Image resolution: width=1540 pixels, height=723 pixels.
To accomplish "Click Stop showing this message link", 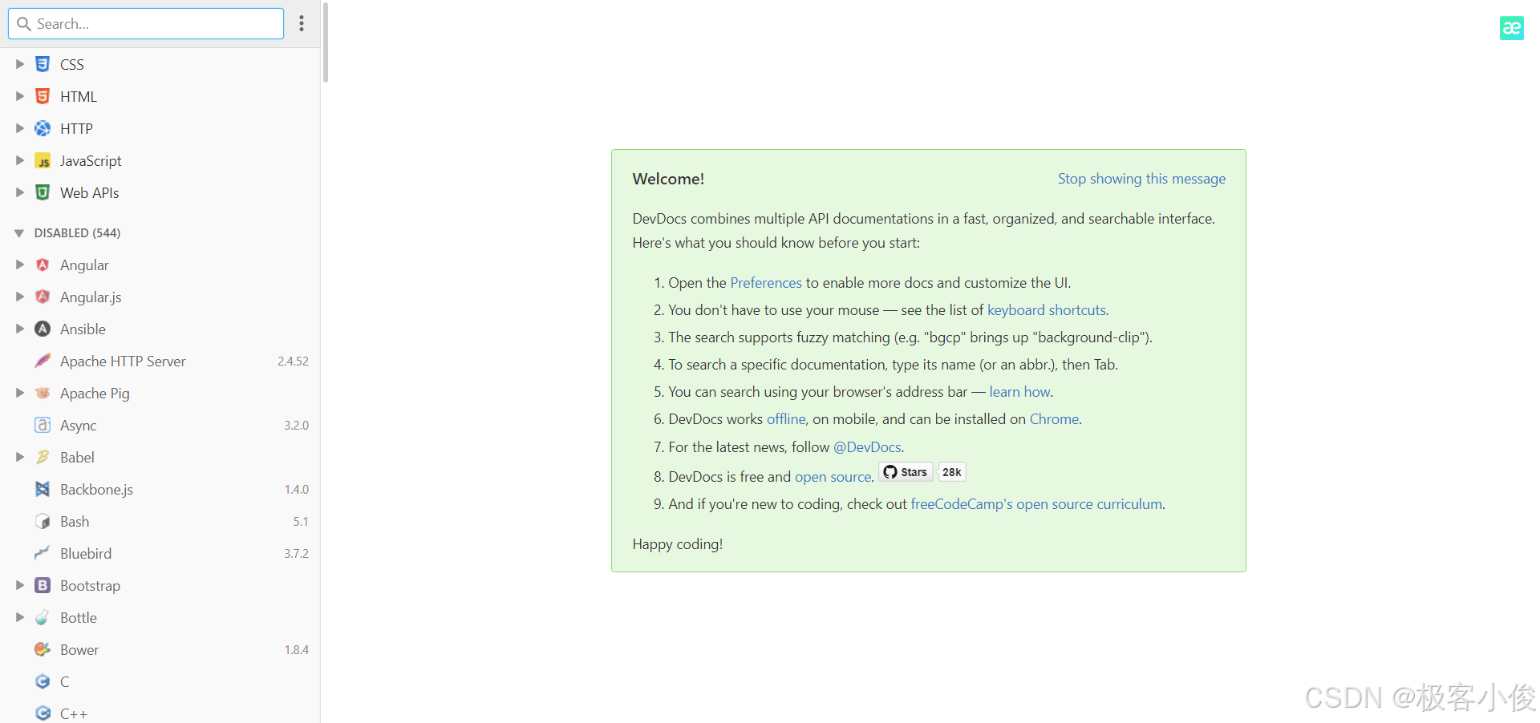I will click(x=1141, y=179).
